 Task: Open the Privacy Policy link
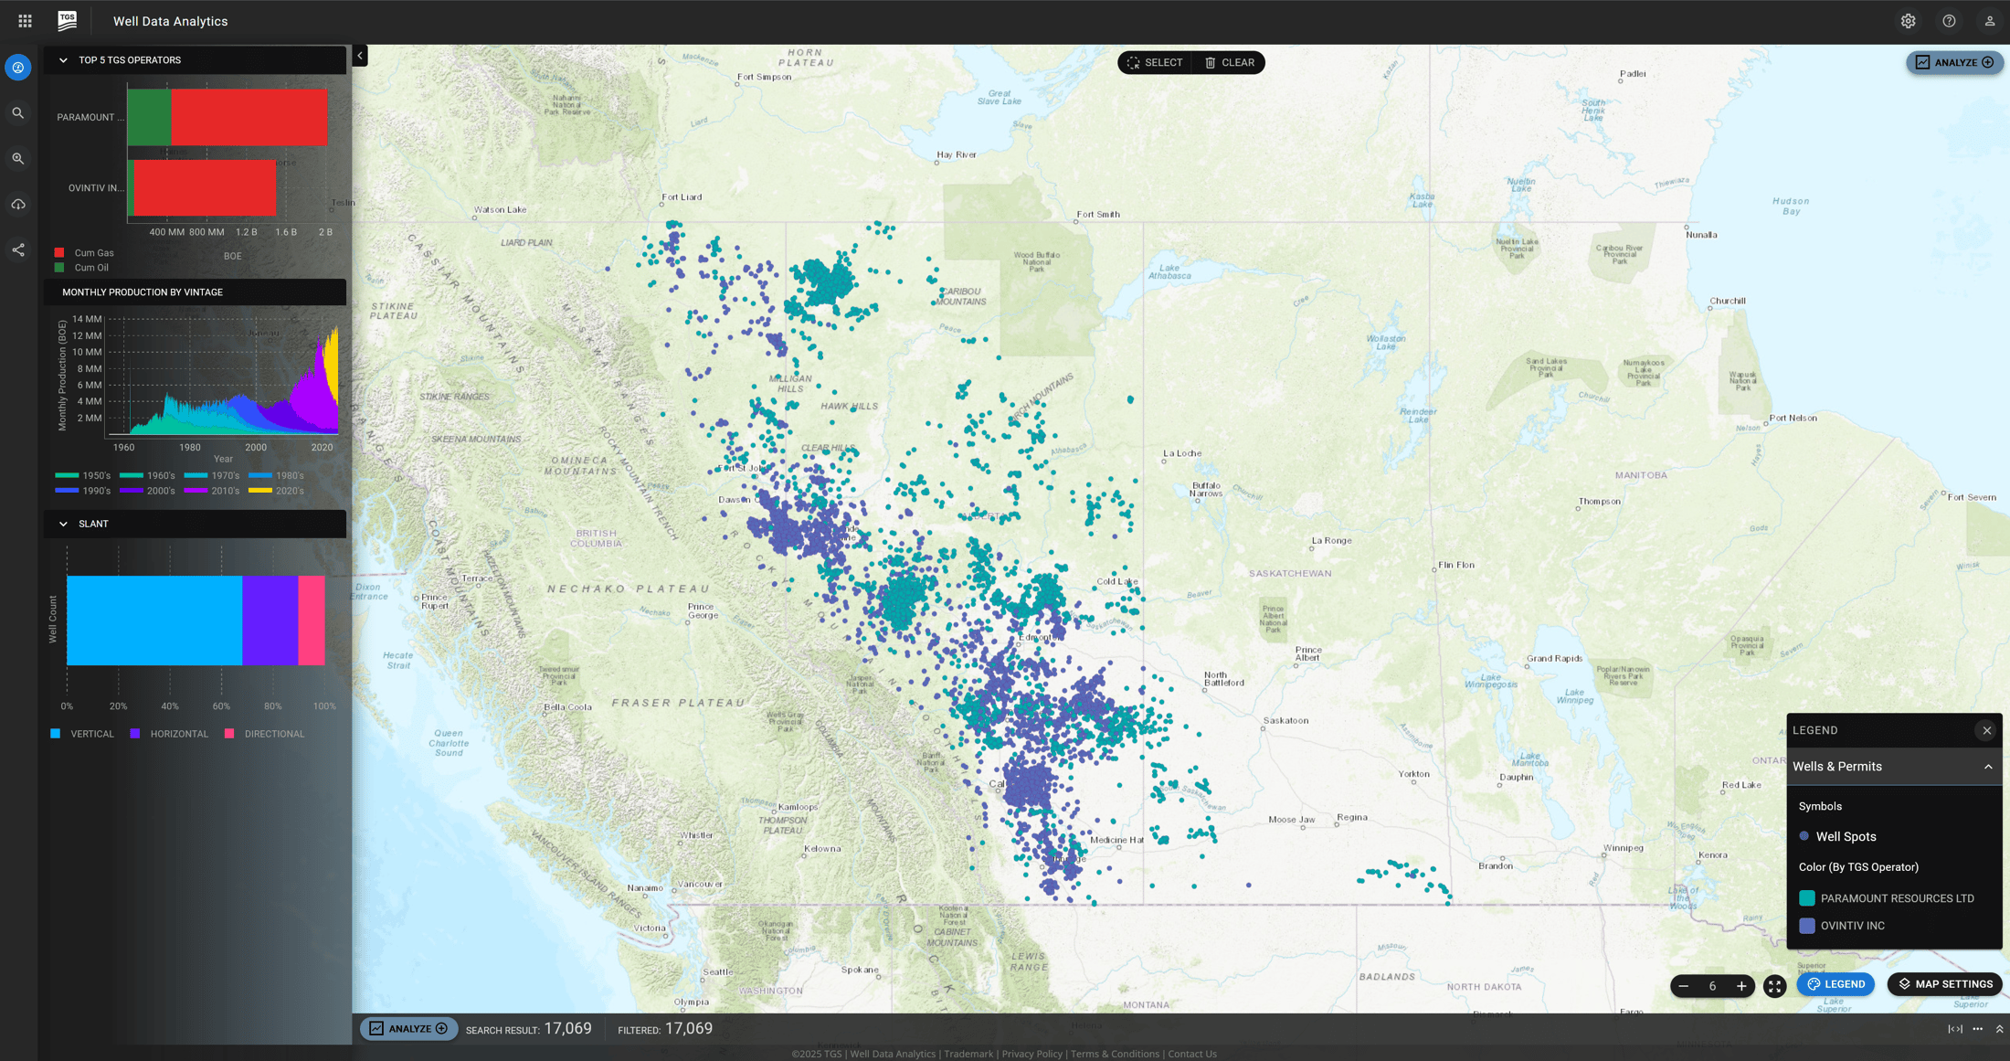(x=1031, y=1053)
